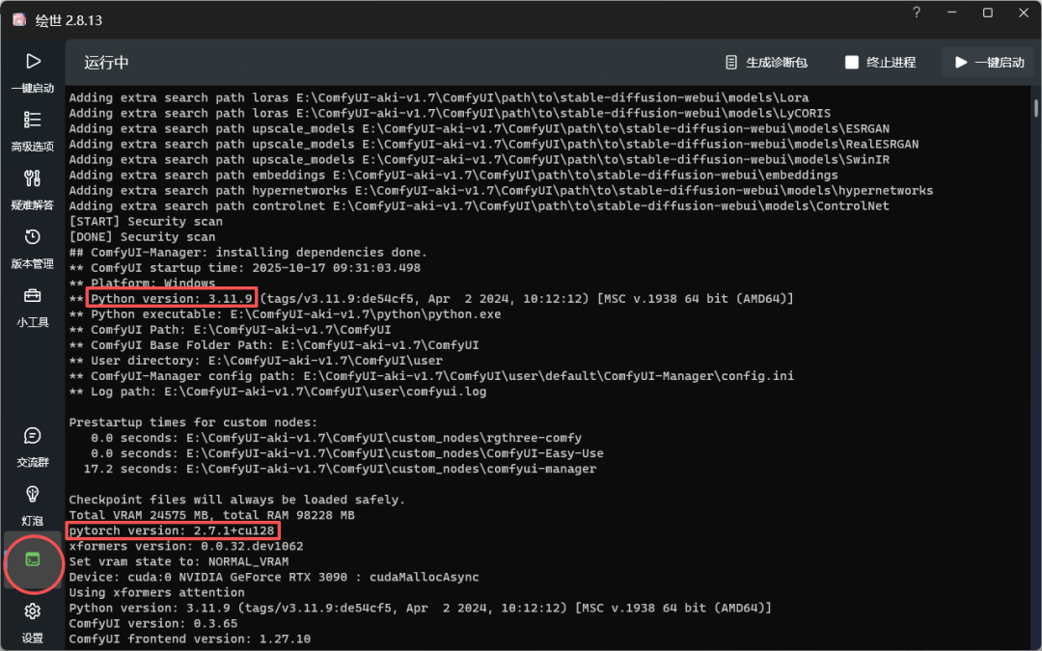Click the help question mark icon

tap(917, 13)
